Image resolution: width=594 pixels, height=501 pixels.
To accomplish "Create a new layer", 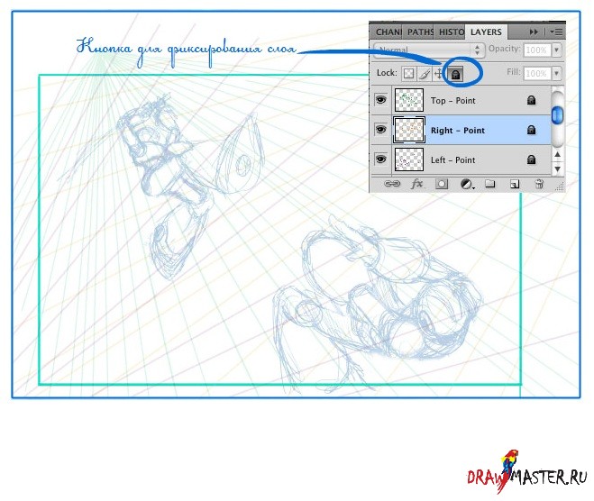I will tap(515, 185).
